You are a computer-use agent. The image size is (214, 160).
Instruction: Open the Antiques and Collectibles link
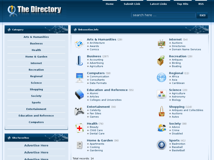[x=188, y=110]
